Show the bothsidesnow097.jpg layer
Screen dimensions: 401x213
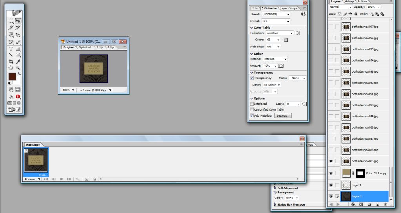[x=331, y=27]
